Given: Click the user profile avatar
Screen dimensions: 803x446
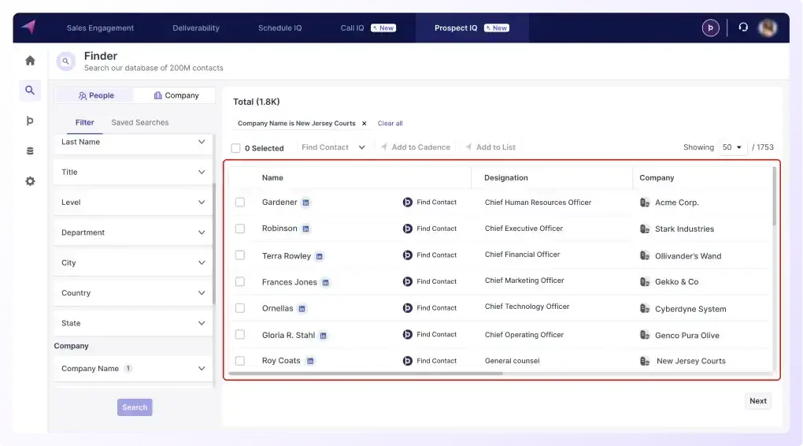Looking at the screenshot, I should pos(767,28).
